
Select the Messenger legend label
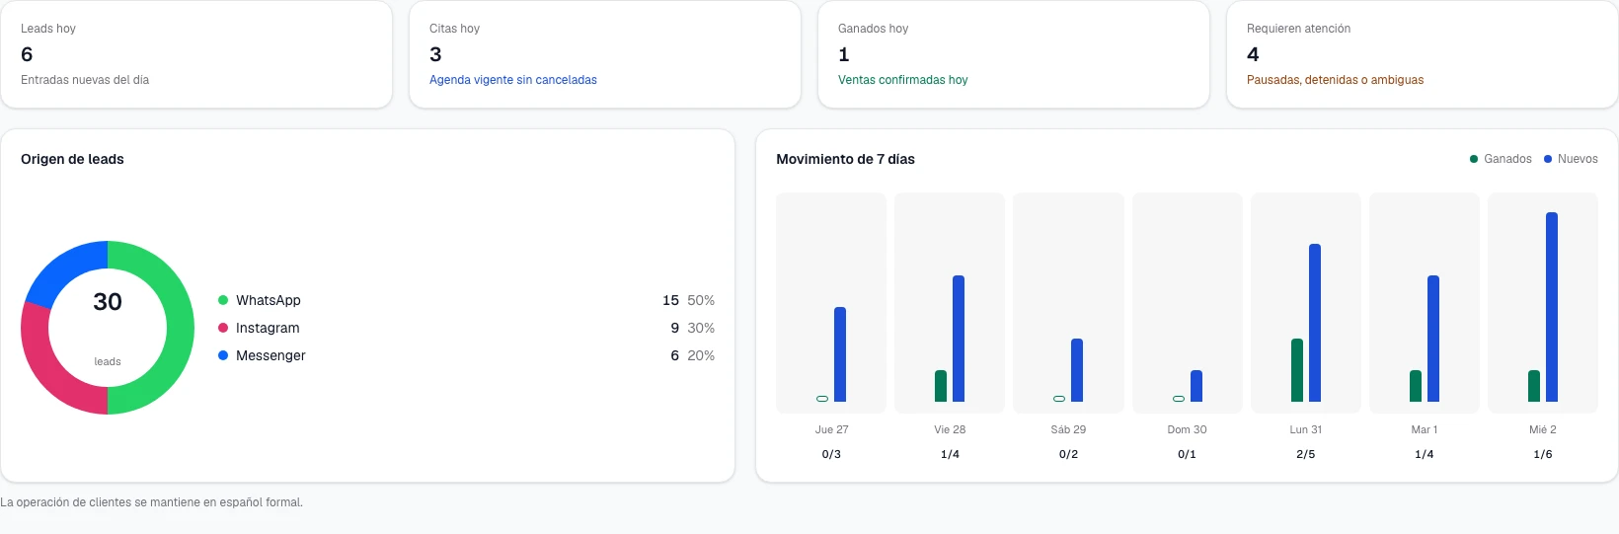click(x=270, y=355)
